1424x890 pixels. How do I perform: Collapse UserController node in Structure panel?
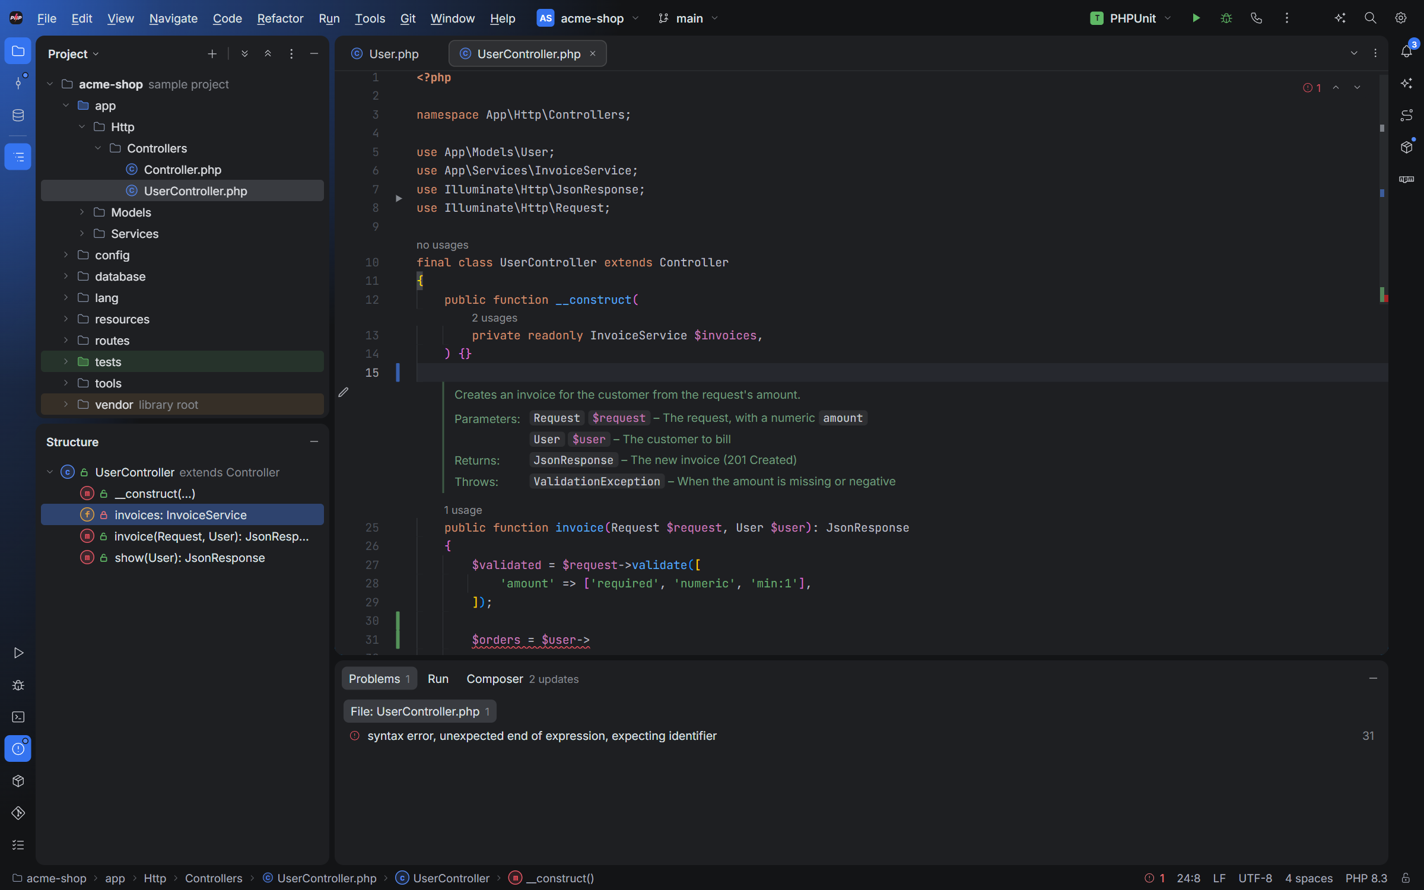pyautogui.click(x=50, y=472)
